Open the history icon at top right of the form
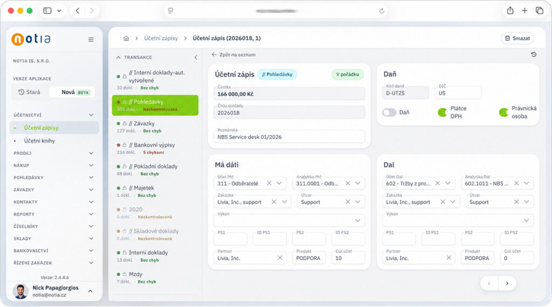This screenshot has width=552, height=307. click(534, 54)
